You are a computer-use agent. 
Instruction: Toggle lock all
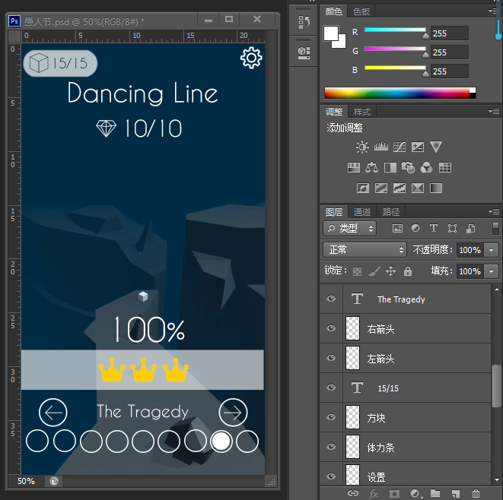pyautogui.click(x=408, y=271)
